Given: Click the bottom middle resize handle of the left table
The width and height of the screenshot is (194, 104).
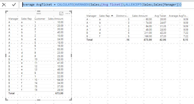Looking at the screenshot, I should [x=39, y=100].
